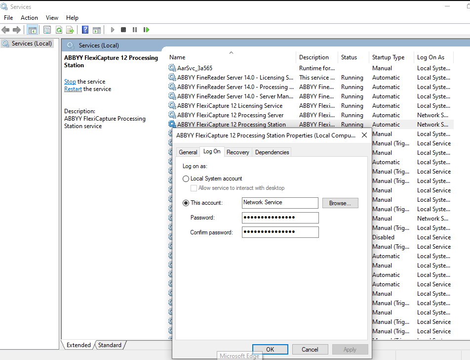Click the gear icon of FlexiCapture Processing Station

point(172,124)
